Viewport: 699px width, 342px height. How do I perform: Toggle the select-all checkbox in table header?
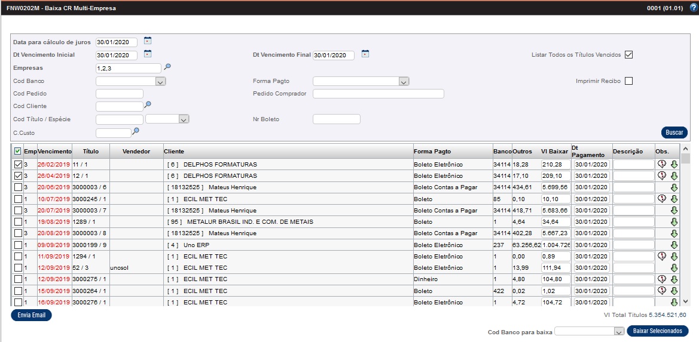point(17,152)
